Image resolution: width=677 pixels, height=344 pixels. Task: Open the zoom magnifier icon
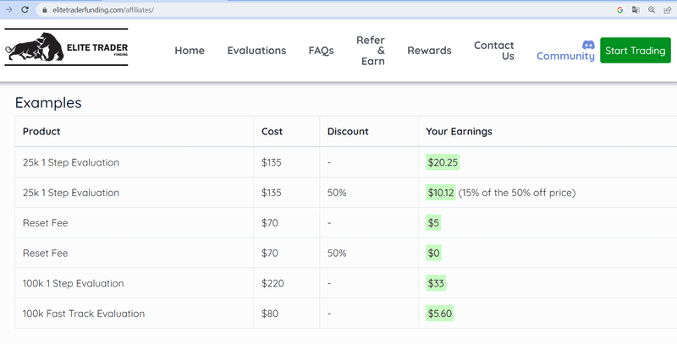pyautogui.click(x=652, y=10)
